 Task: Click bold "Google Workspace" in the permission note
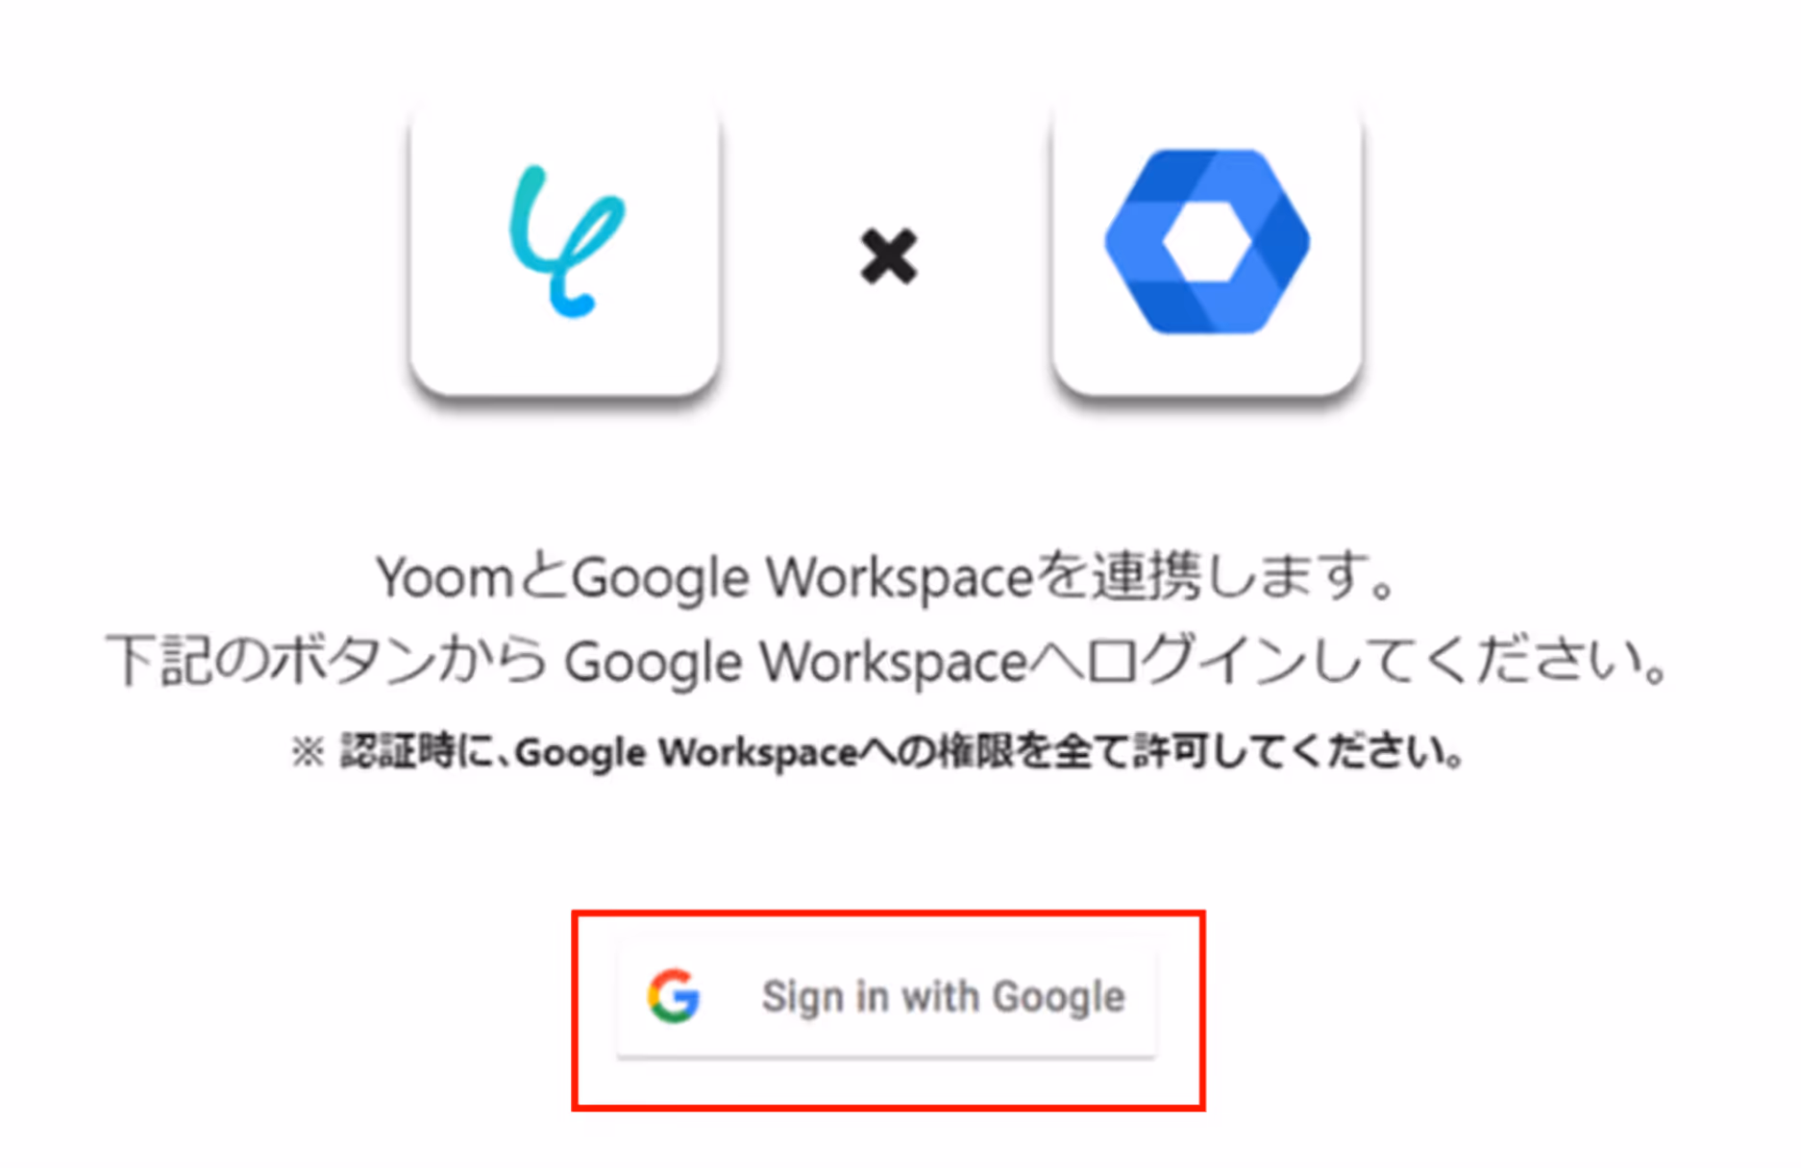coord(686,753)
